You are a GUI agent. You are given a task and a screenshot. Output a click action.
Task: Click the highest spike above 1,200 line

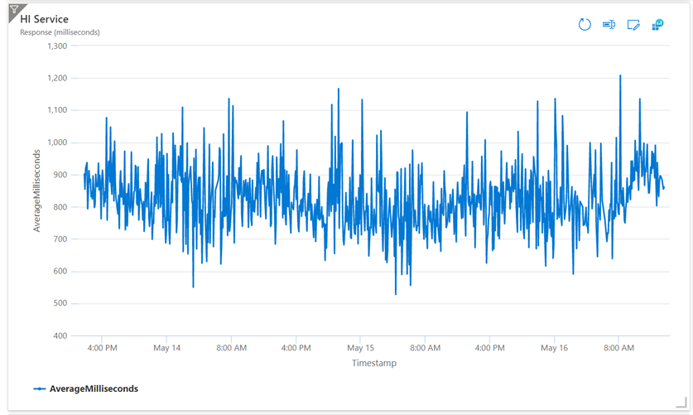620,76
